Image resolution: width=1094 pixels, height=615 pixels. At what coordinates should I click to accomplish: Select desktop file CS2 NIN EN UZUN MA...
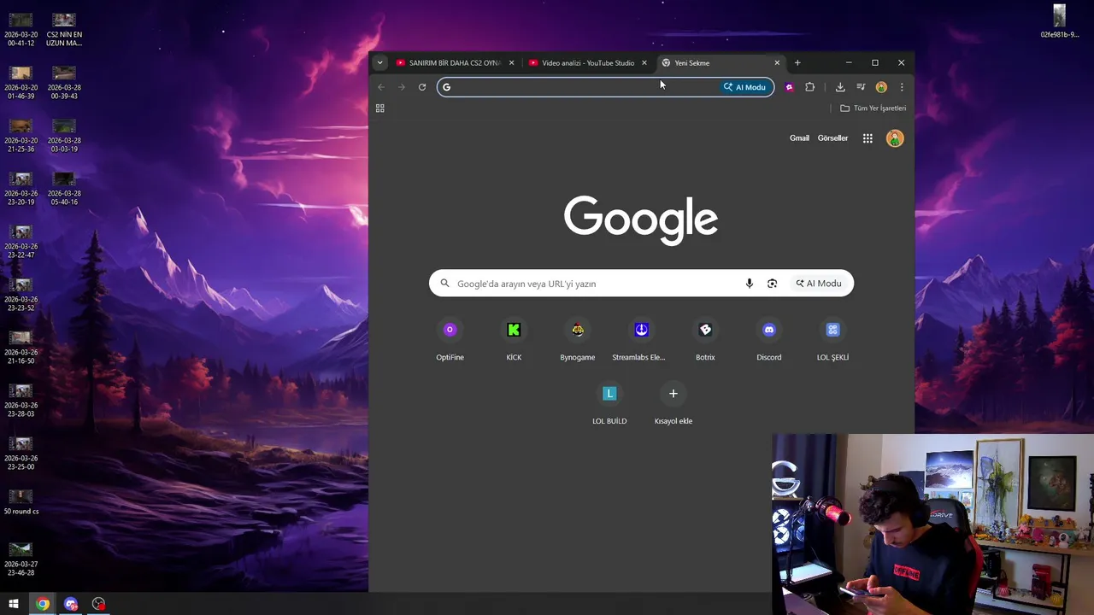(x=64, y=30)
